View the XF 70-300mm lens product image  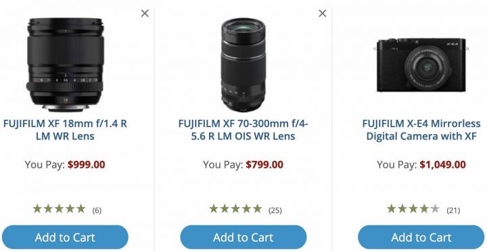pos(243,65)
